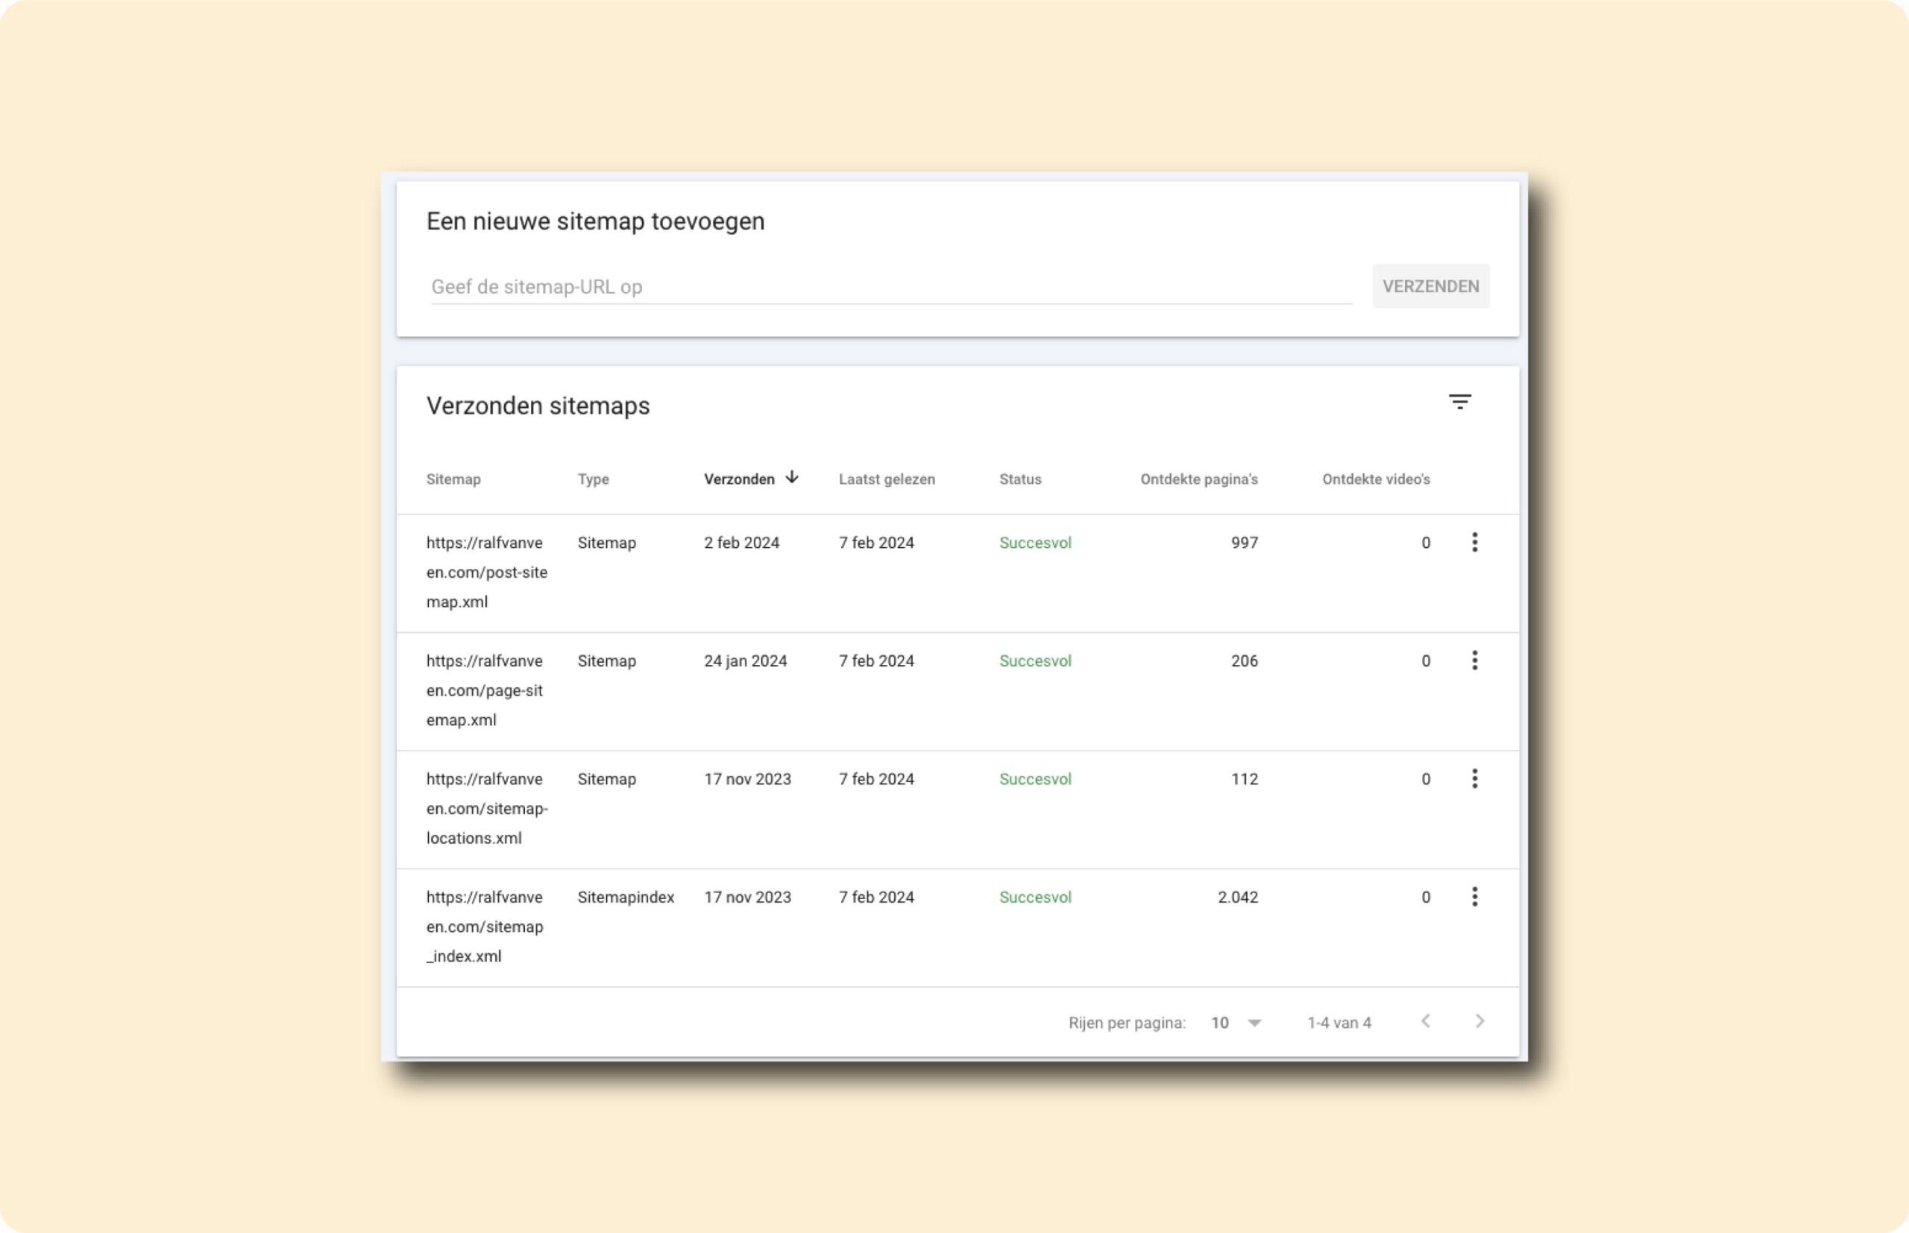The image size is (1909, 1233).
Task: Open the filter icon in Verzonden sitemaps
Action: point(1460,402)
